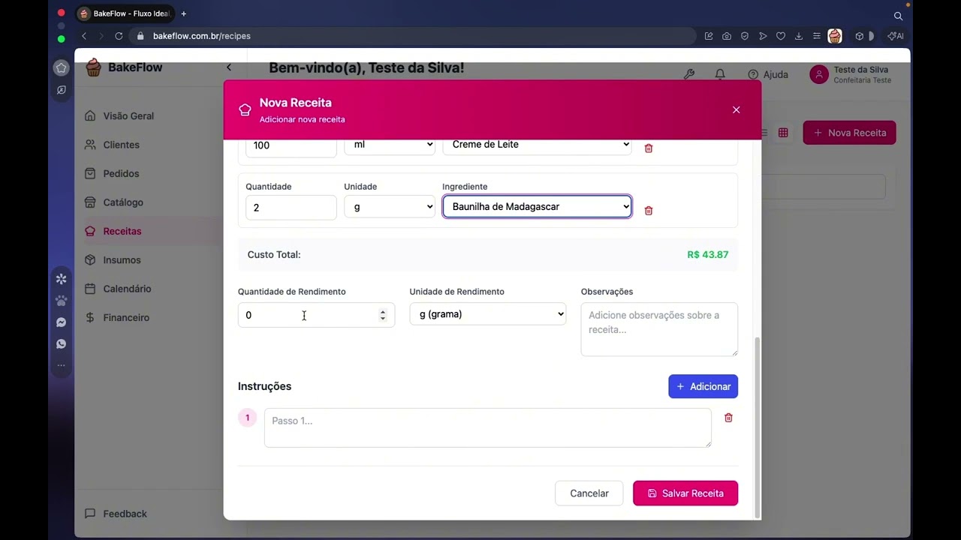This screenshot has width=961, height=540.
Task: Add an instruction step with Adicionar
Action: pyautogui.click(x=703, y=386)
